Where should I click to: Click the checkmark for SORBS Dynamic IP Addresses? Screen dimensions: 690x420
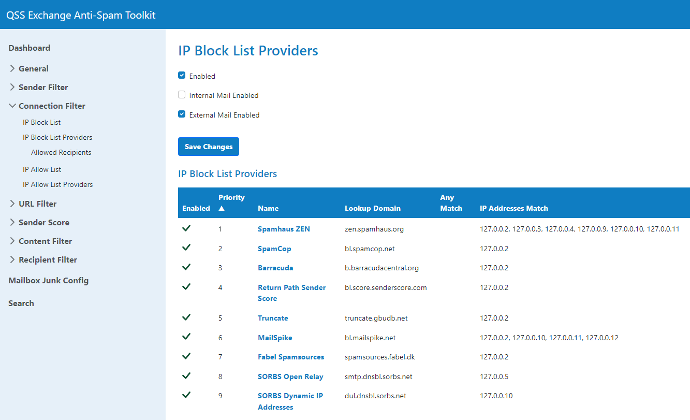click(x=186, y=395)
